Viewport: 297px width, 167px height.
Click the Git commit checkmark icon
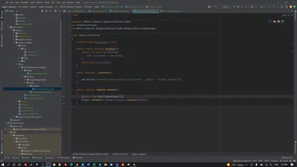(x=270, y=6)
